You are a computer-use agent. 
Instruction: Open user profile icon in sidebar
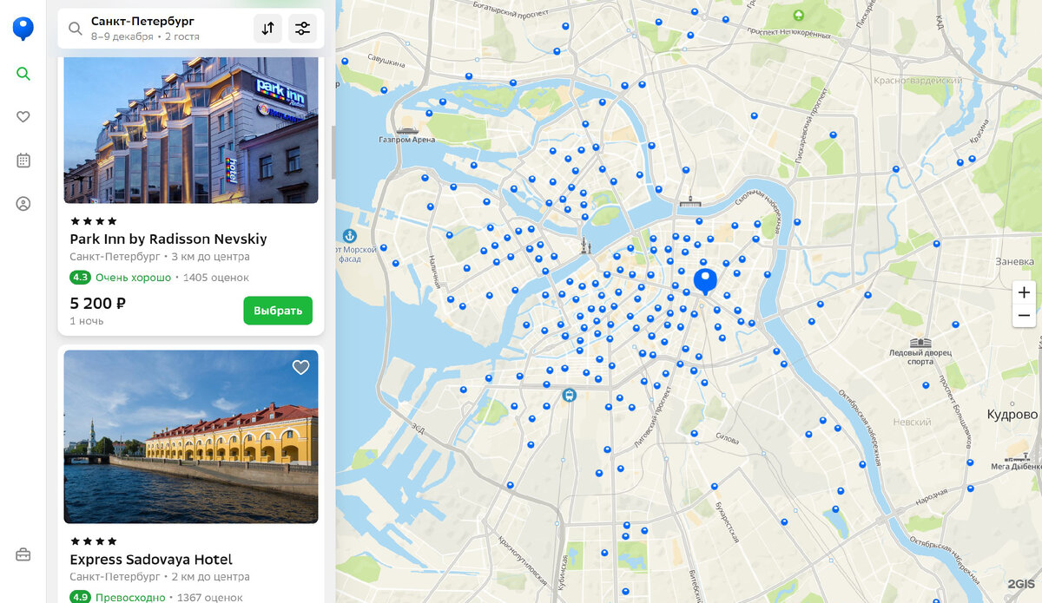(x=23, y=204)
